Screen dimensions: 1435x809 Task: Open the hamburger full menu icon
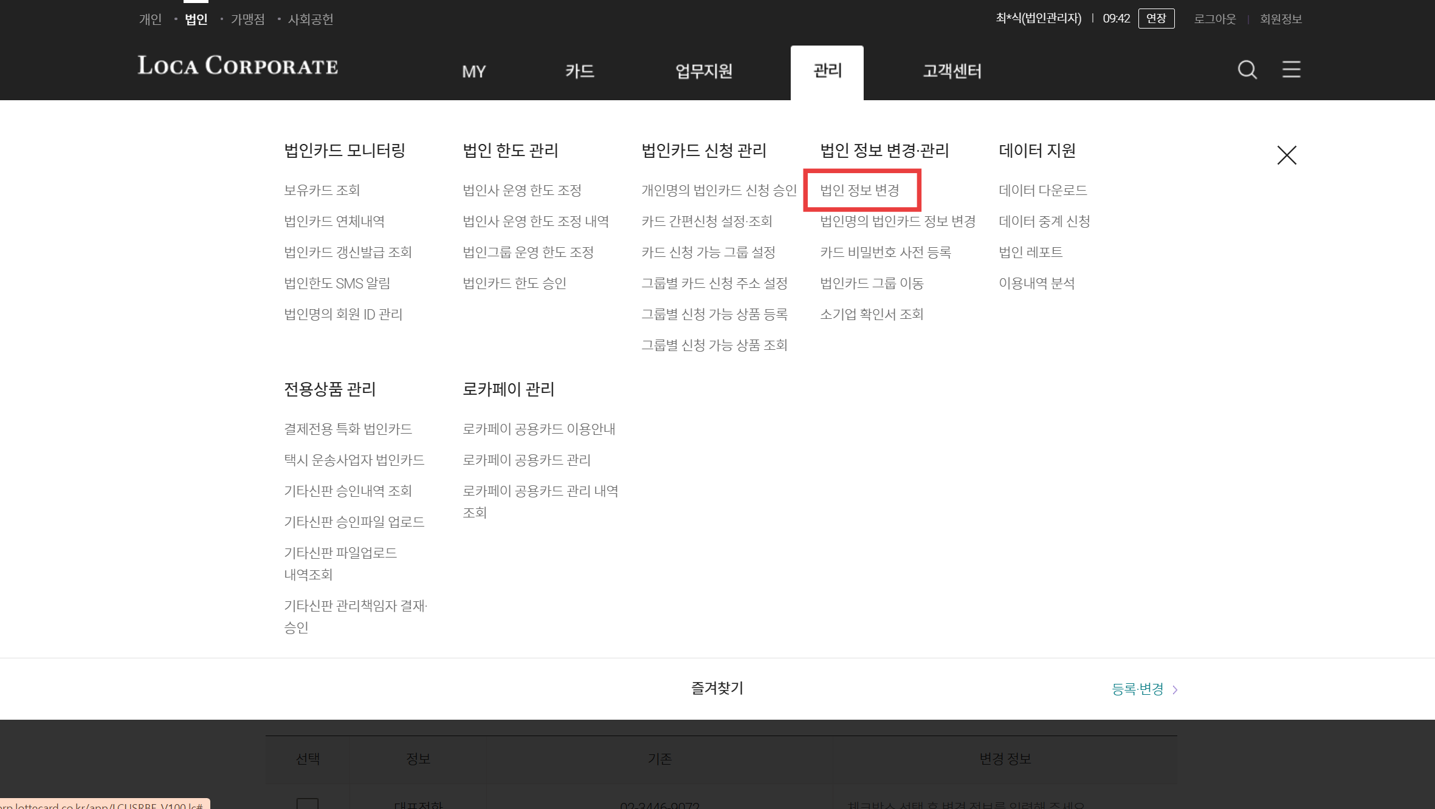click(x=1291, y=70)
